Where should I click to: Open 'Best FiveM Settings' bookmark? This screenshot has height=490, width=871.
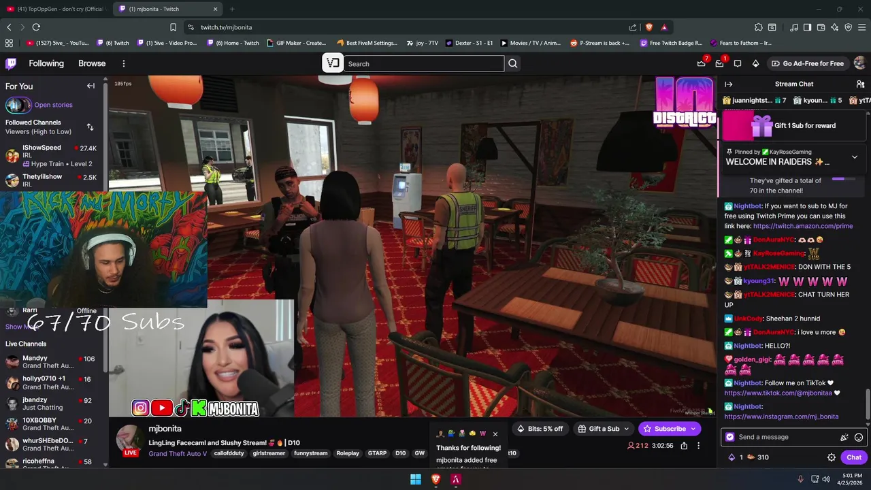(x=367, y=43)
